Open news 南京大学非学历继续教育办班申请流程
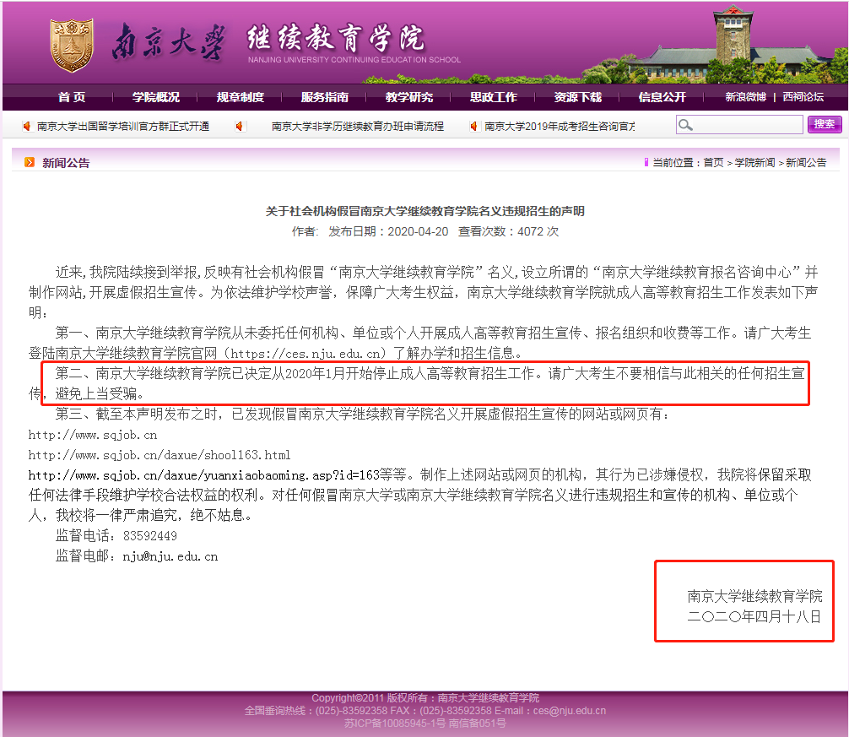 (357, 126)
